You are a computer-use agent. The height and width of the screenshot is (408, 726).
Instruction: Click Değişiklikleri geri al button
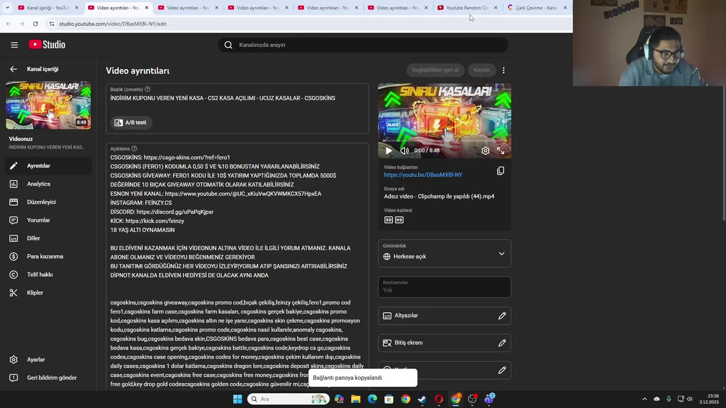coord(435,70)
